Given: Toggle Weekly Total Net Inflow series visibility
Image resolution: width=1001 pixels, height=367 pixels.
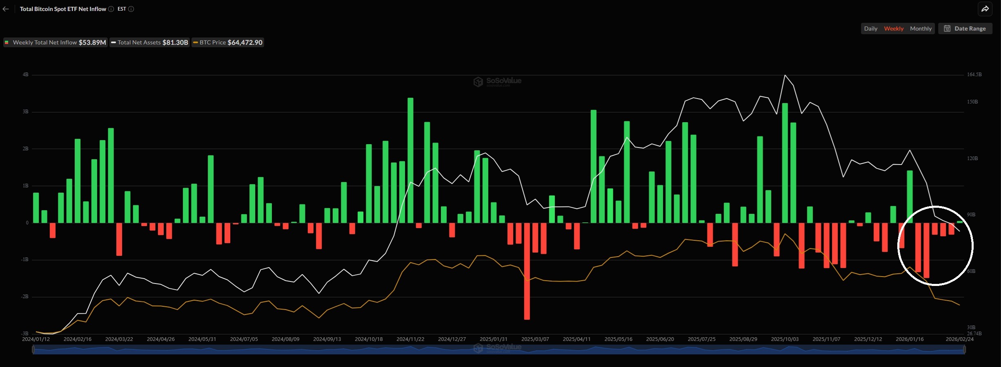Looking at the screenshot, I should pos(56,42).
